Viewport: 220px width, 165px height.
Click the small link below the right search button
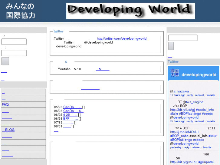(170, 56)
